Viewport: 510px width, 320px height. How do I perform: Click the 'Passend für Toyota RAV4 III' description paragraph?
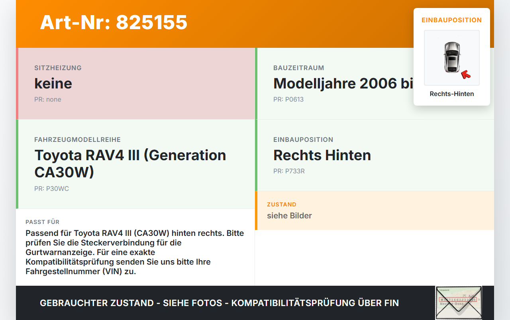(x=135, y=252)
